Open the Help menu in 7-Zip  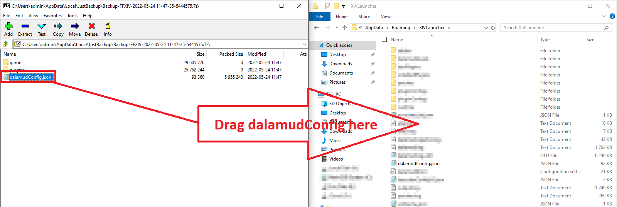88,16
